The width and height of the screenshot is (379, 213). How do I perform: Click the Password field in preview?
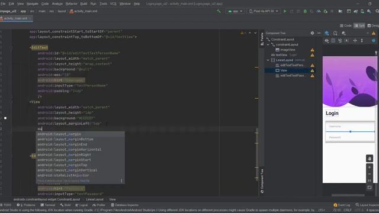click(x=350, y=137)
